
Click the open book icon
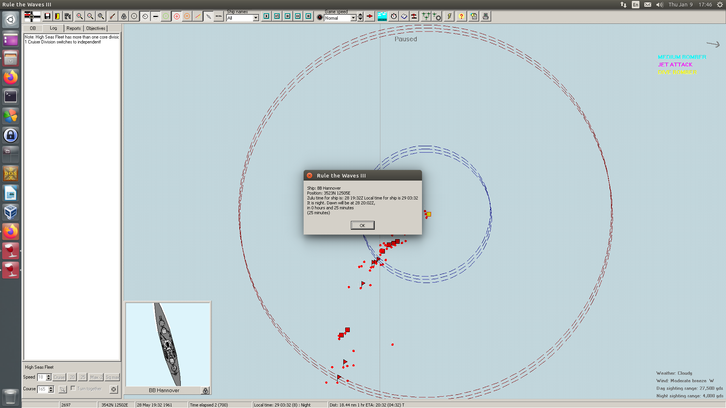tap(404, 16)
